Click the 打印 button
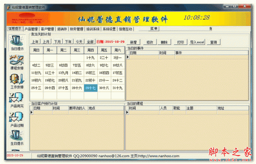The image size is (256, 164). [180, 42]
